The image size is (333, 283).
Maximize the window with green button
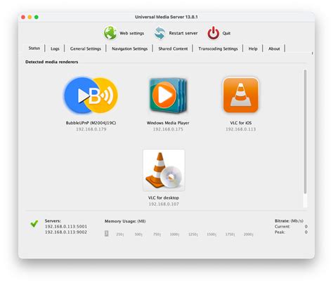click(37, 17)
